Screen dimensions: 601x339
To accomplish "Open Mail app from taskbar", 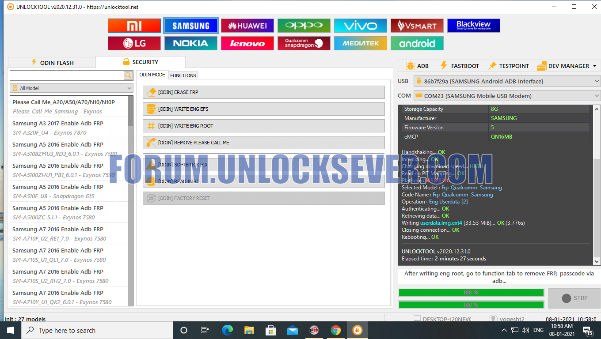I will (x=292, y=330).
